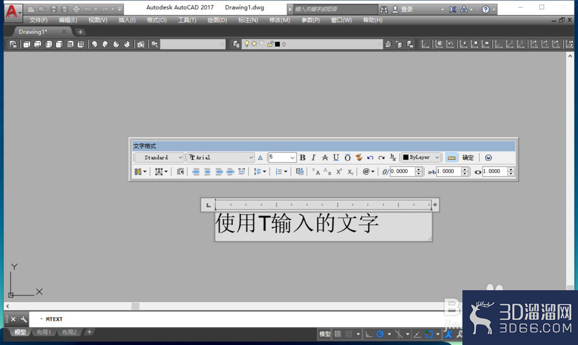578x345 pixels.
Task: Open the help question mark icon
Action: click(x=486, y=9)
